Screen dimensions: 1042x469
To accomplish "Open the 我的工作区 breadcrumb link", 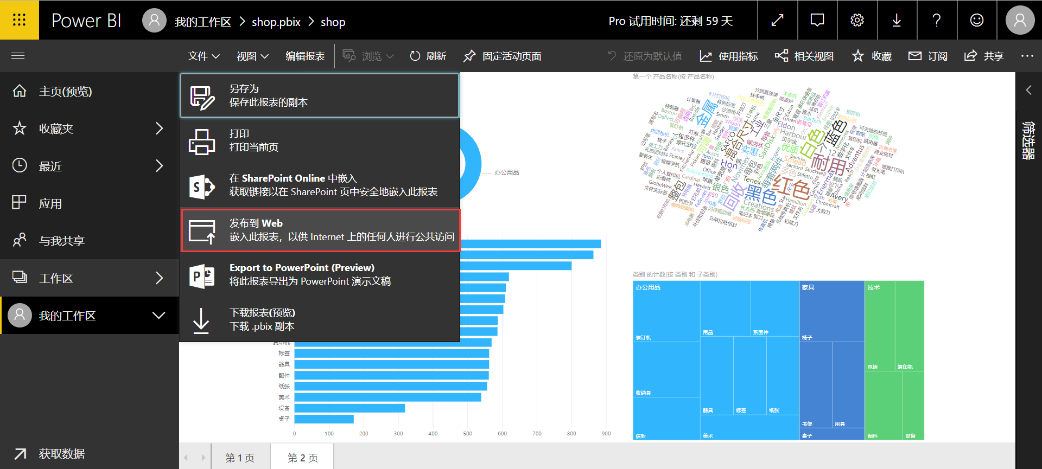I will point(202,22).
